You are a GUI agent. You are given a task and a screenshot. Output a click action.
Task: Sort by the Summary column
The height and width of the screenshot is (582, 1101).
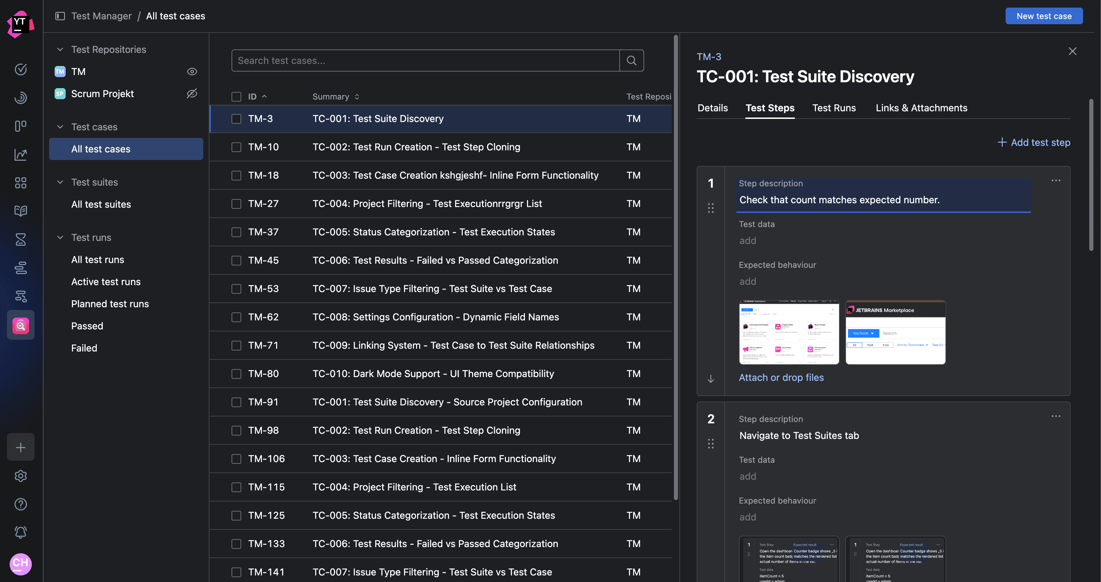tap(336, 96)
